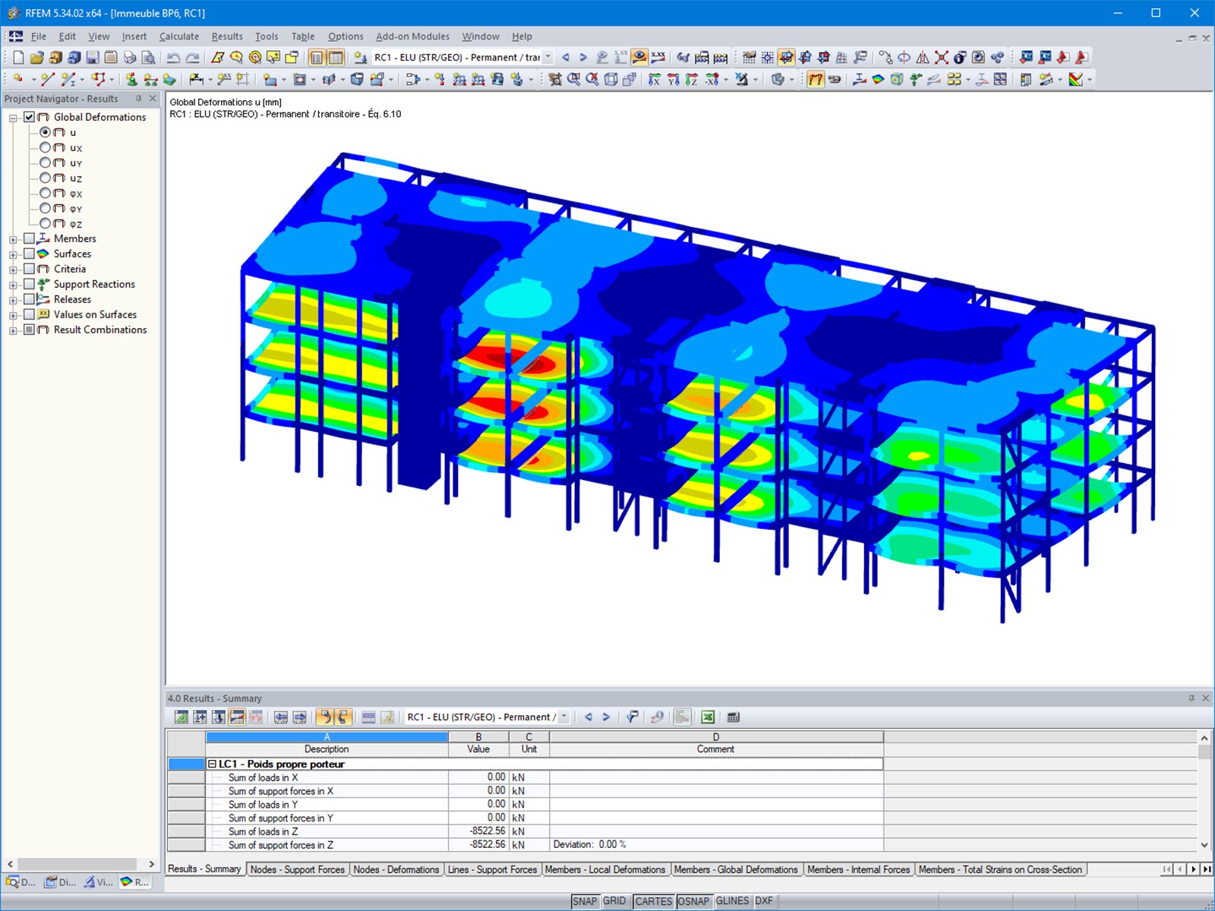Switch to Members - Local Deformations tab
Screen dimensions: 1215x911
point(605,869)
